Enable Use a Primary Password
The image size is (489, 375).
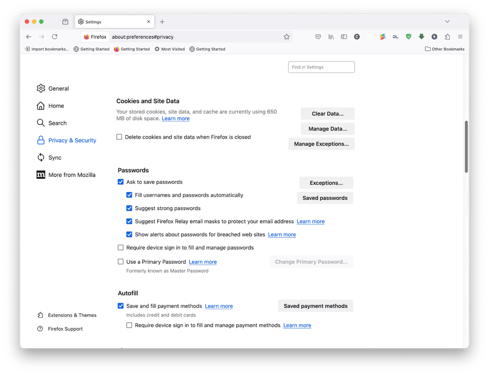pyautogui.click(x=120, y=261)
